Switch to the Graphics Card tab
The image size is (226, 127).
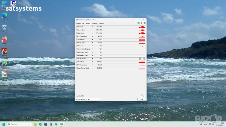click(80, 23)
